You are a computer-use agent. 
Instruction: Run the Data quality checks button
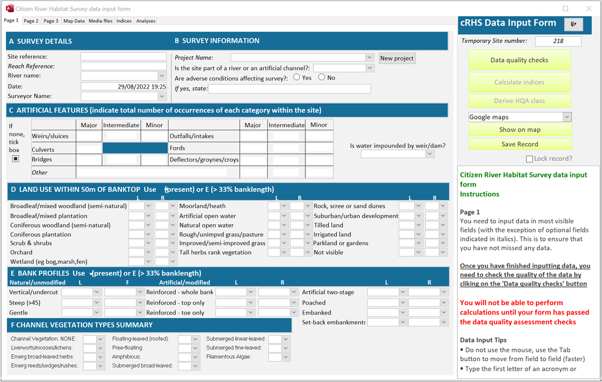[x=519, y=60]
